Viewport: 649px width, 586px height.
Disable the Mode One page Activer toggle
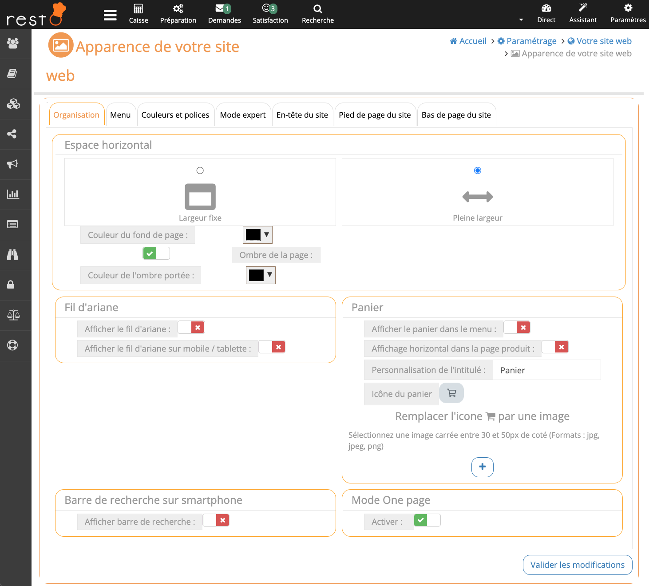(x=427, y=520)
